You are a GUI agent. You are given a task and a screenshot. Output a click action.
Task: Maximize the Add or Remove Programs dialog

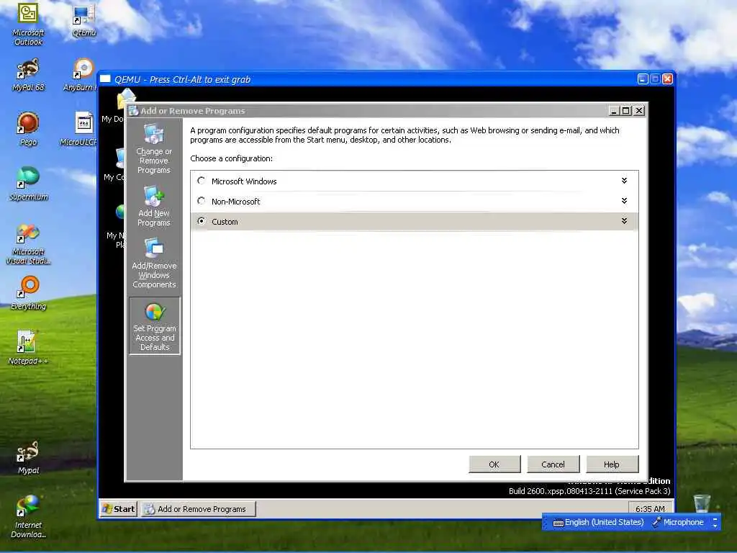click(626, 111)
